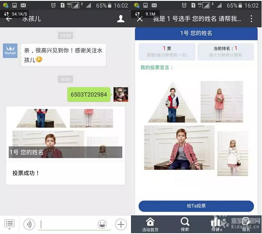The width and height of the screenshot is (262, 234).
Task: Tap the 当前排名：1 ranking box
Action: [x=226, y=52]
